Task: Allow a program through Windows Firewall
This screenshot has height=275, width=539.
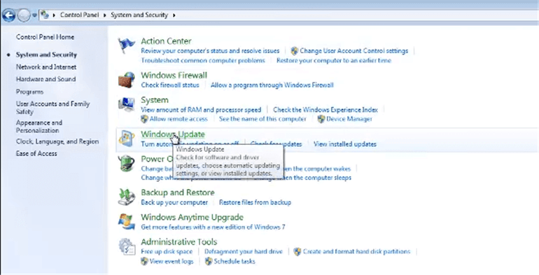Action: tap(272, 85)
